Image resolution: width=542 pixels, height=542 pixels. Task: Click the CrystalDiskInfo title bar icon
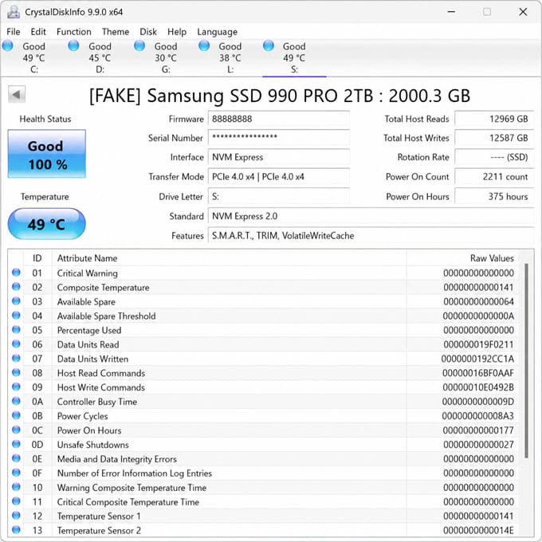(14, 12)
